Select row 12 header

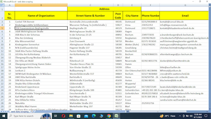[x=2, y=51]
